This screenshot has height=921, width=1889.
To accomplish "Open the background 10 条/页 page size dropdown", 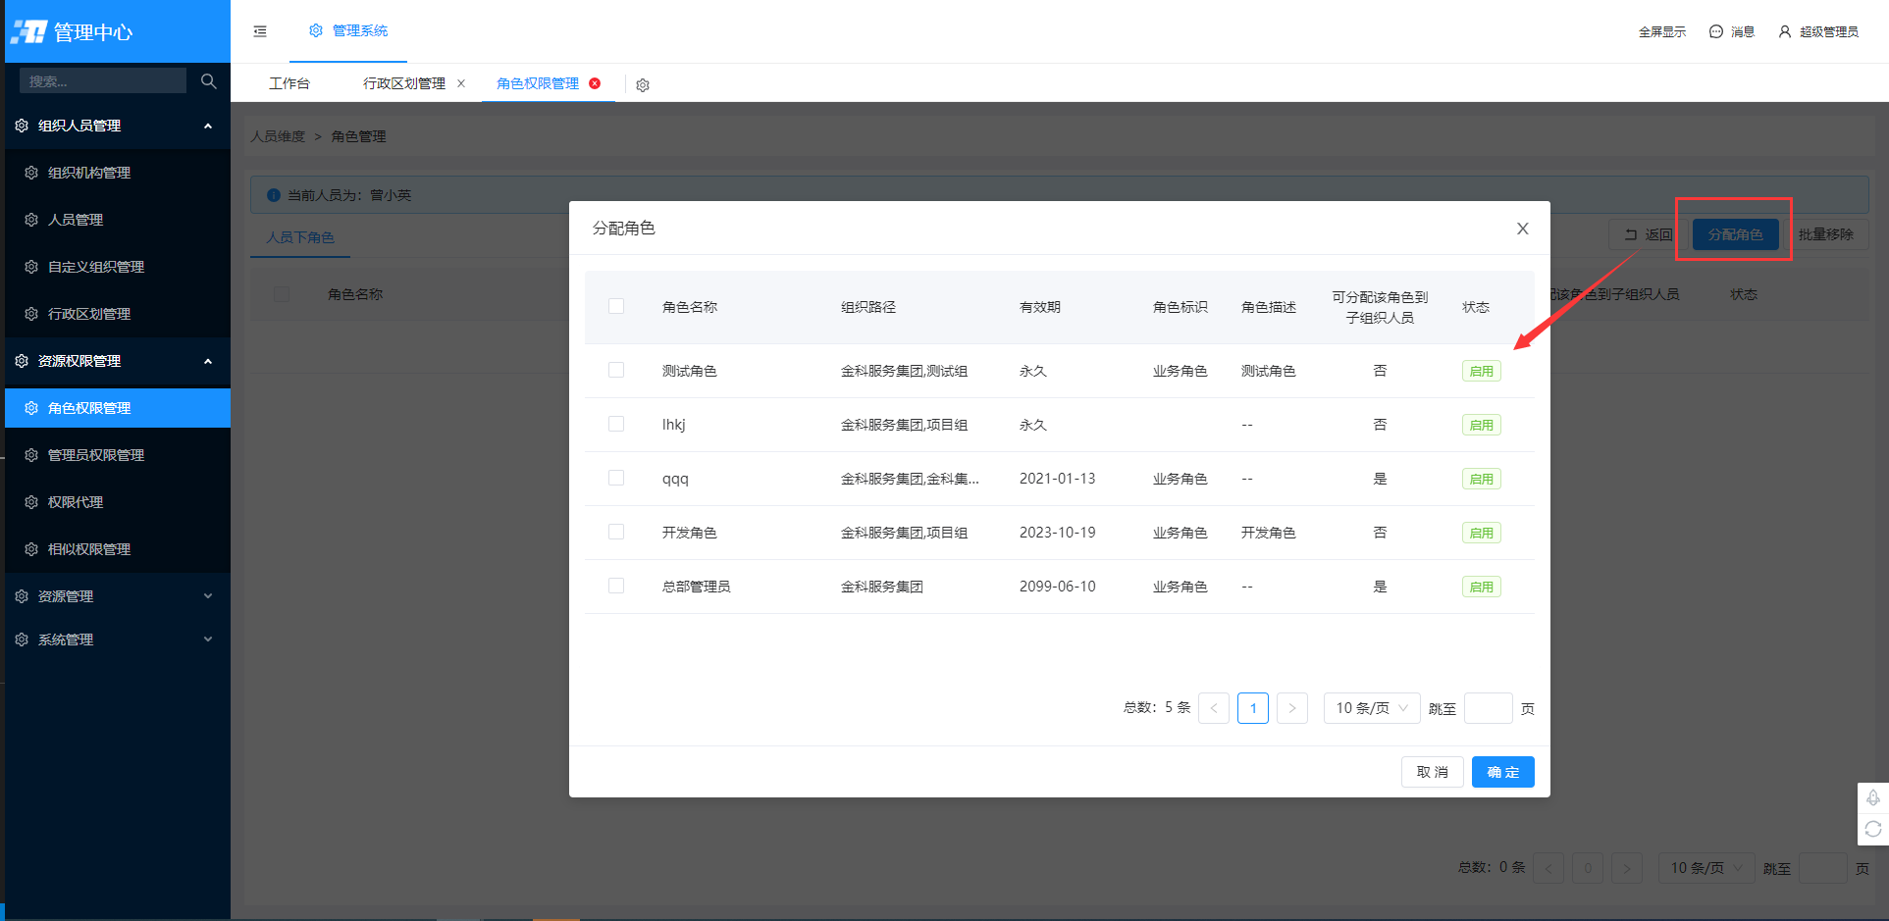I will click(x=1706, y=868).
